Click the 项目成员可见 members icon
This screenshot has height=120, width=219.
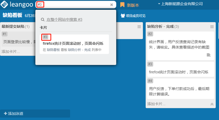click(x=123, y=16)
